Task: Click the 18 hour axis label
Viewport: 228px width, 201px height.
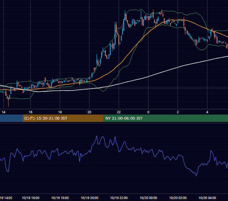Action: pyautogui.click(x=60, y=112)
